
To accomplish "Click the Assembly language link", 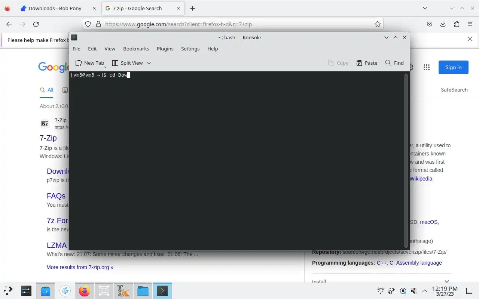I will (x=419, y=263).
